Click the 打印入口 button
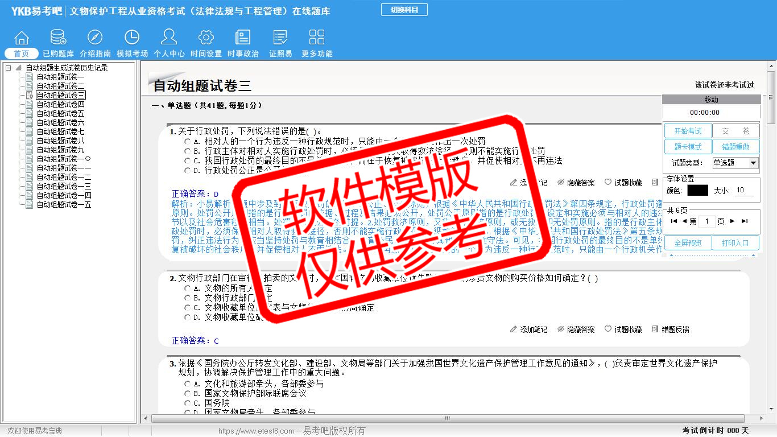The image size is (777, 437). [x=736, y=243]
